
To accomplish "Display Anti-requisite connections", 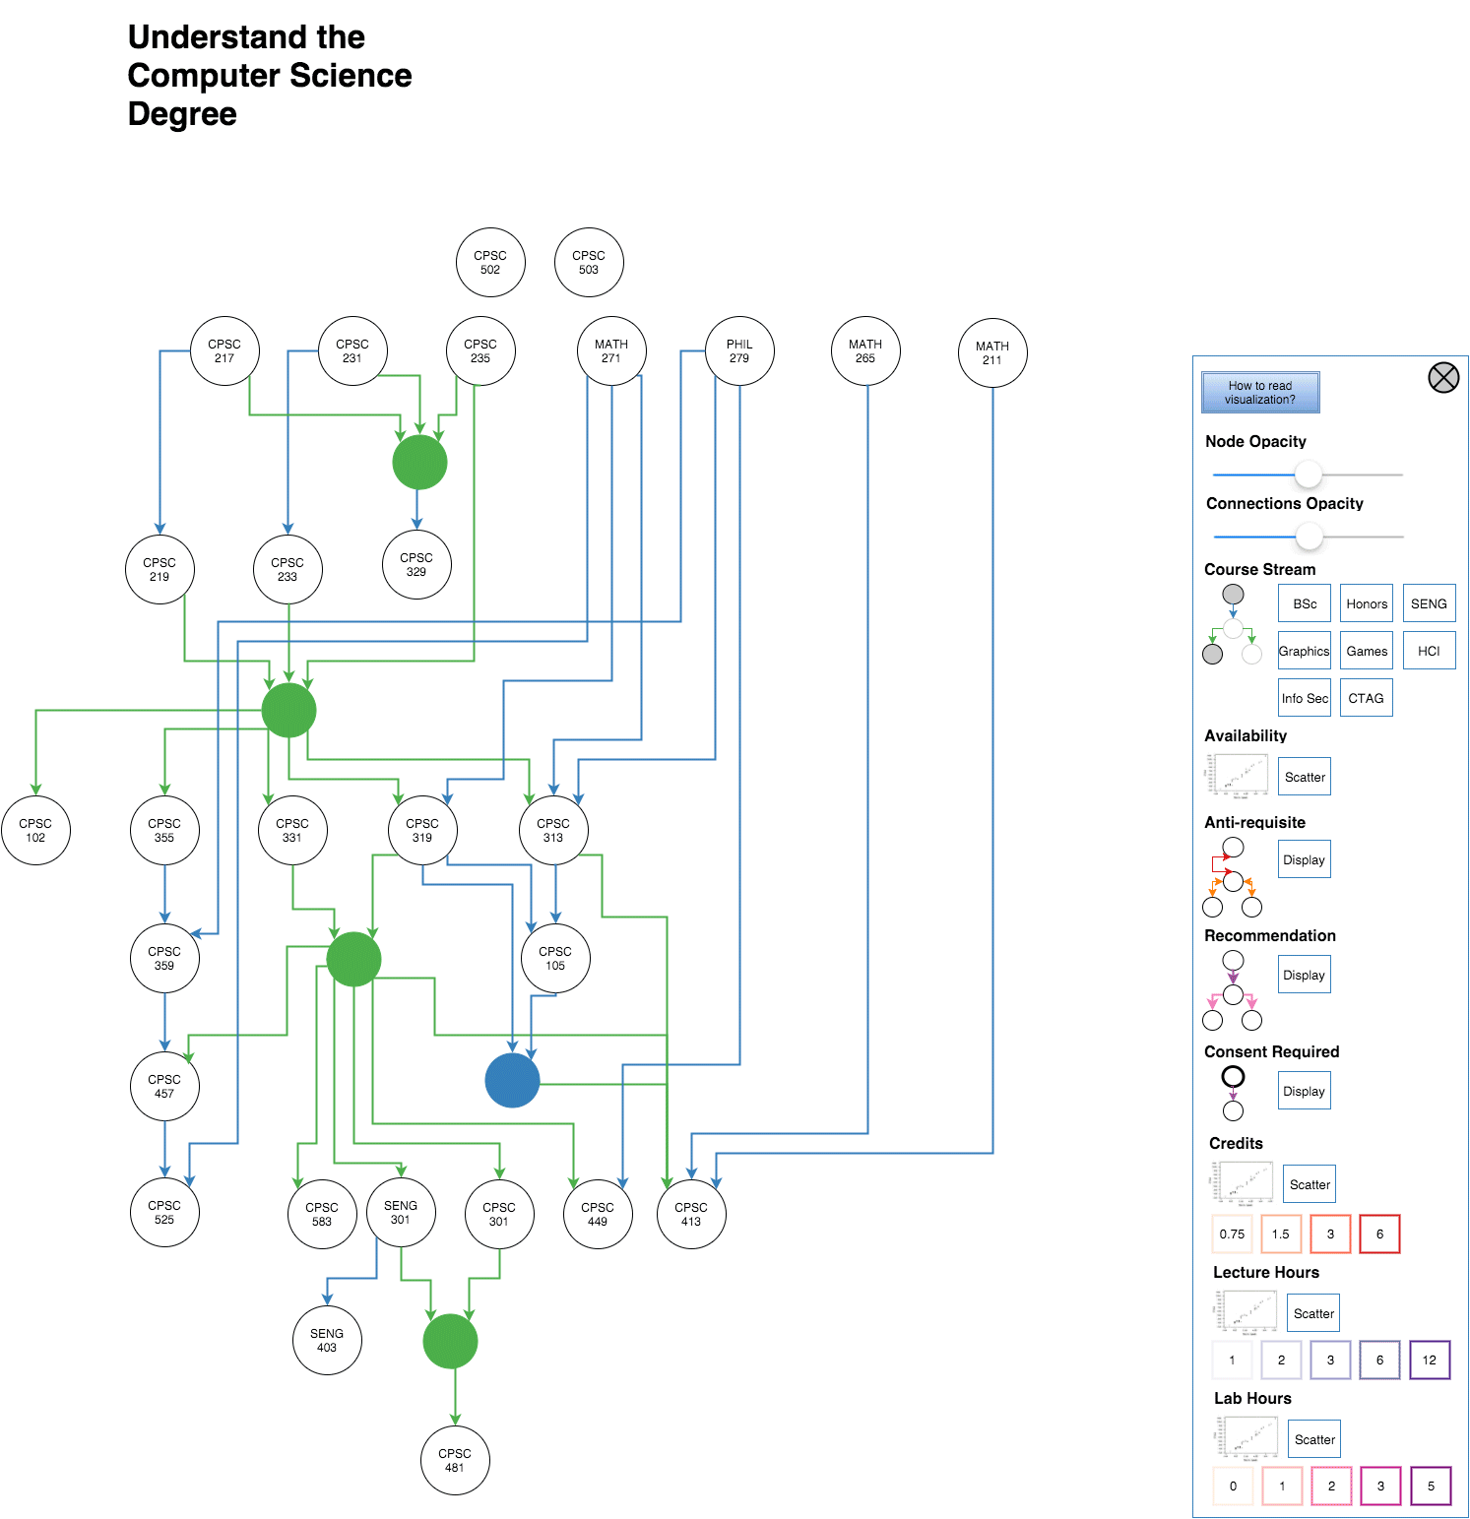I will pos(1305,859).
